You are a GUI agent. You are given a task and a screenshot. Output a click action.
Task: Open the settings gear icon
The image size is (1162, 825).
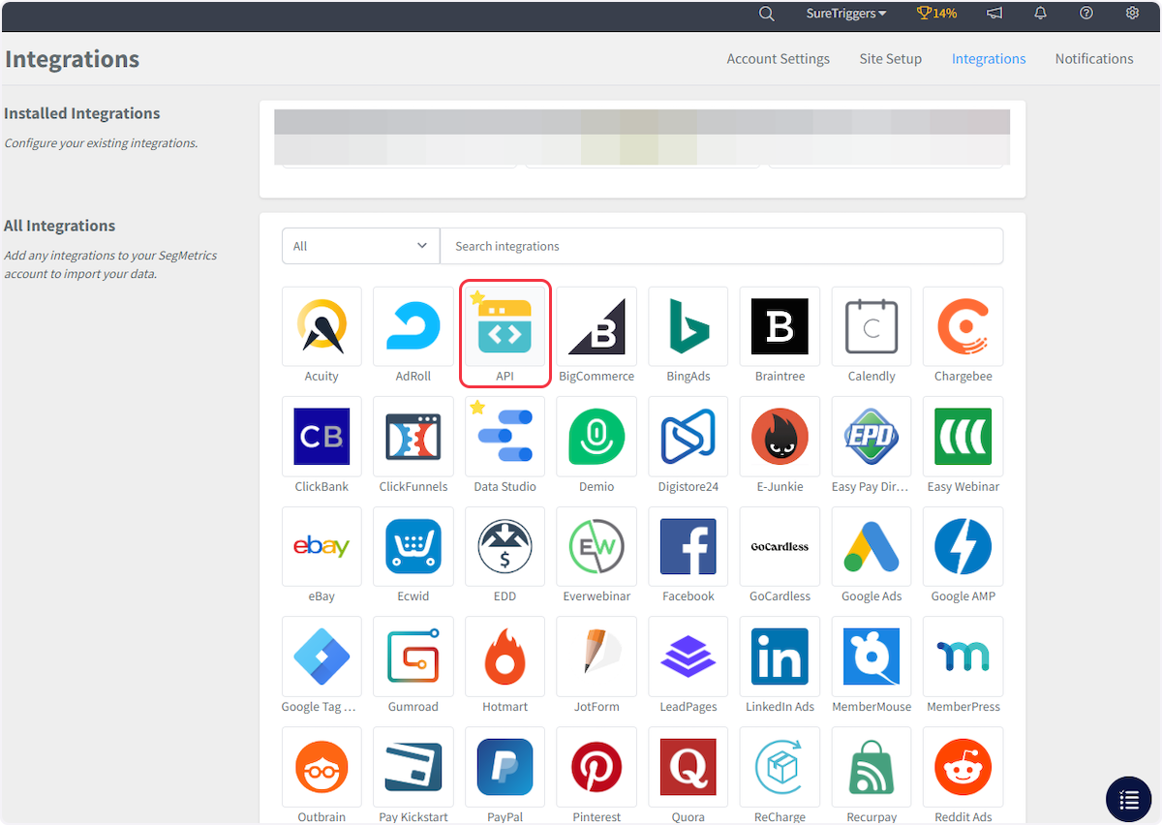[x=1133, y=14]
